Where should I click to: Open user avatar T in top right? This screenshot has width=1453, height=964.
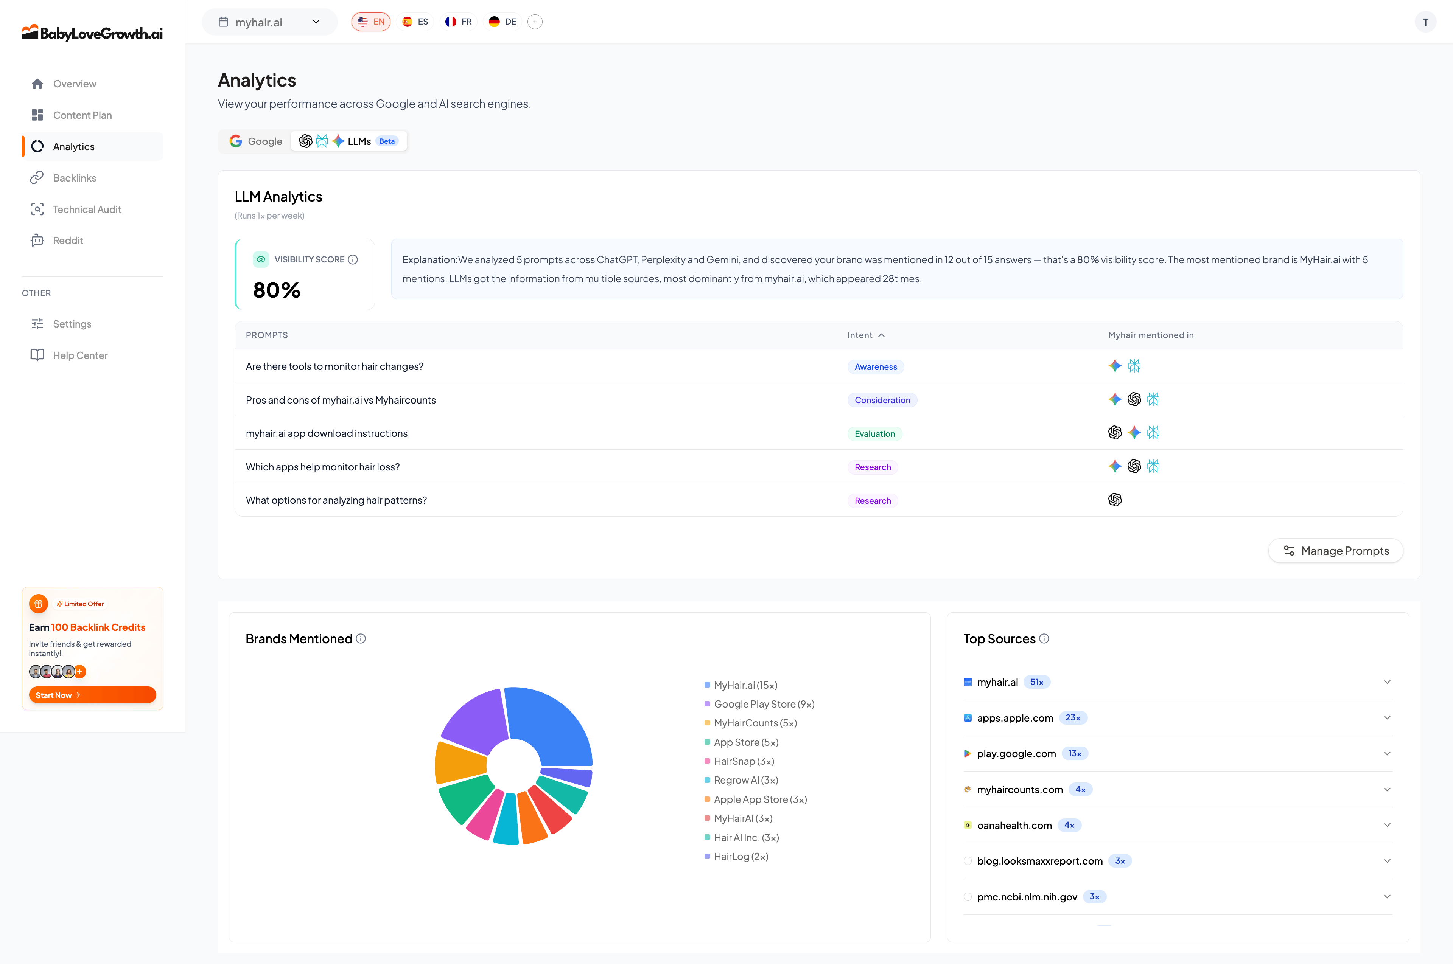tap(1425, 22)
